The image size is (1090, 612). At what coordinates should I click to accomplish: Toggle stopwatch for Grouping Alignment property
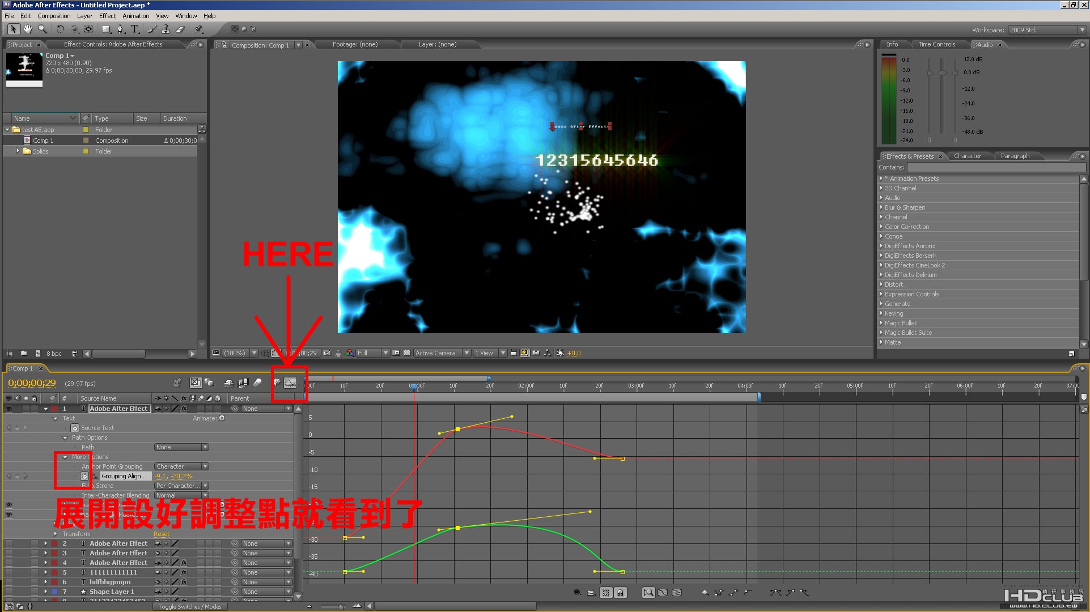point(84,476)
